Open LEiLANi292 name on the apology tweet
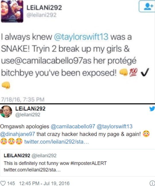 pyautogui.click(x=30, y=109)
